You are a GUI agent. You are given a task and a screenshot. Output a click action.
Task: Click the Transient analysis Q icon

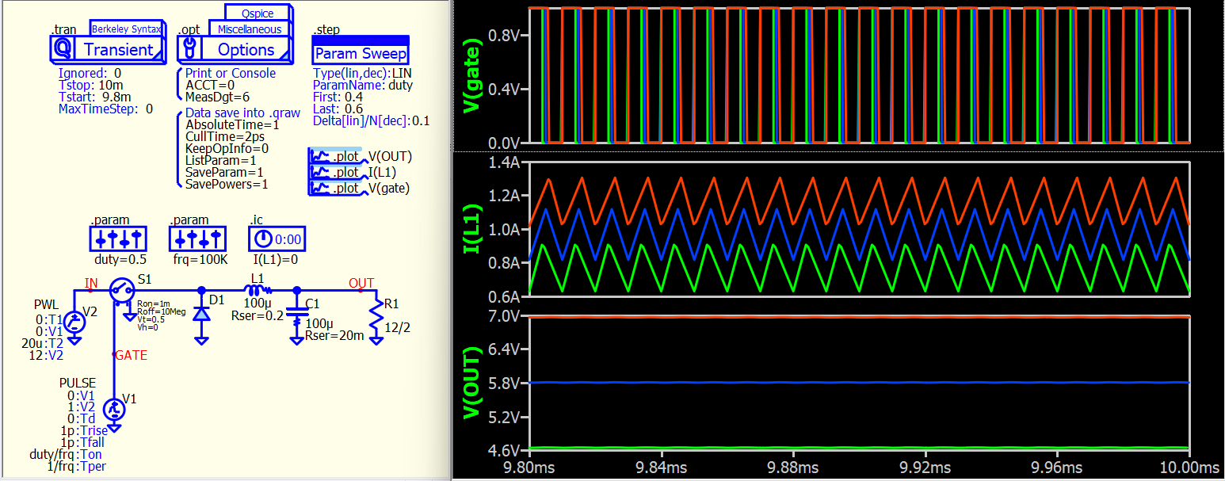[62, 49]
